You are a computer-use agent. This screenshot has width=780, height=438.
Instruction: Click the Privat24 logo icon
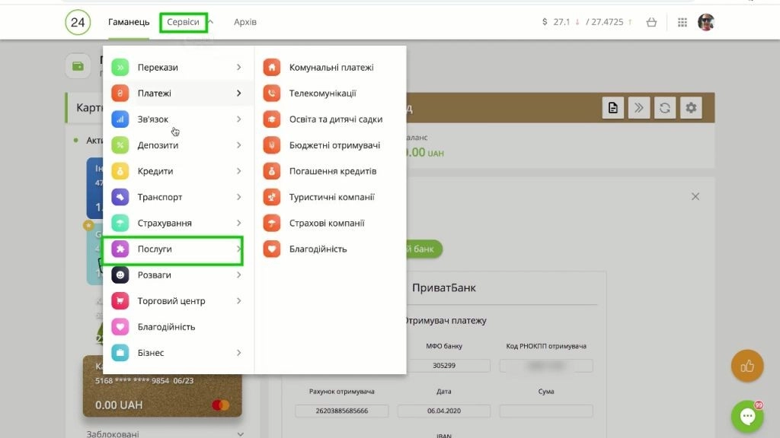tap(78, 22)
